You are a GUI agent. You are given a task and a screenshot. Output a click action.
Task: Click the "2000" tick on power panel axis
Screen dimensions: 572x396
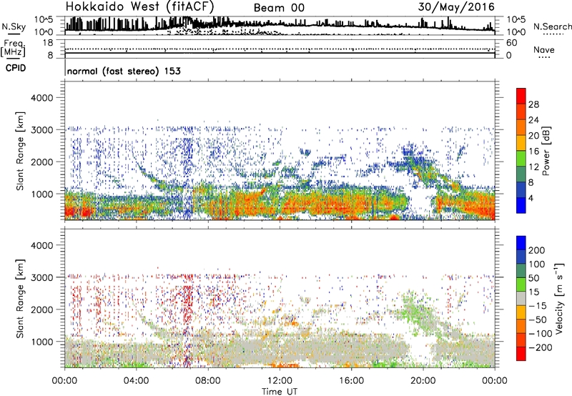pos(41,162)
